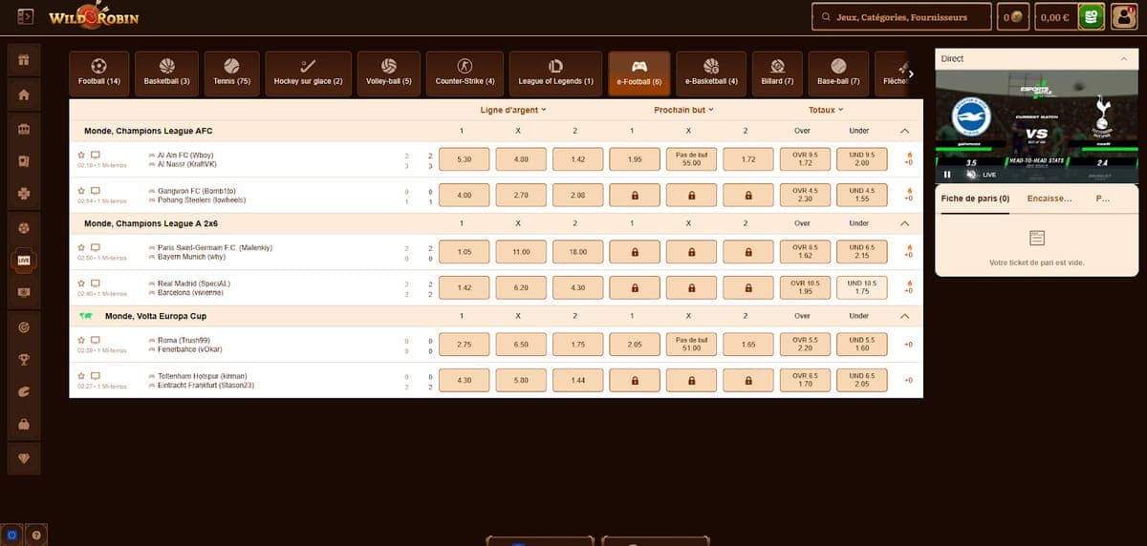1147x546 pixels.
Task: Open the diamond VIP icon in sidebar
Action: click(24, 458)
